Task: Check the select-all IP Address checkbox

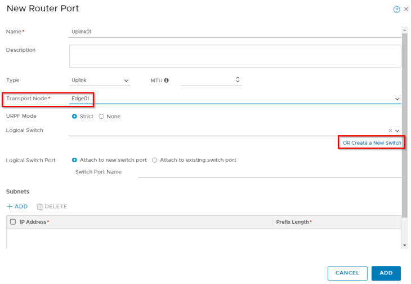Action: (13, 222)
